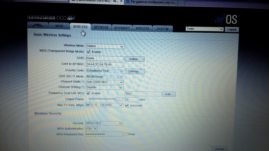
Task: Select the WIRELESS tab
Action: [80, 27]
